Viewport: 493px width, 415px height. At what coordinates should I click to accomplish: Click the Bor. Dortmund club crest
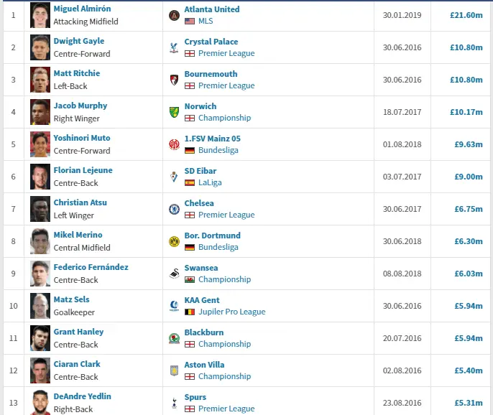[x=174, y=241]
